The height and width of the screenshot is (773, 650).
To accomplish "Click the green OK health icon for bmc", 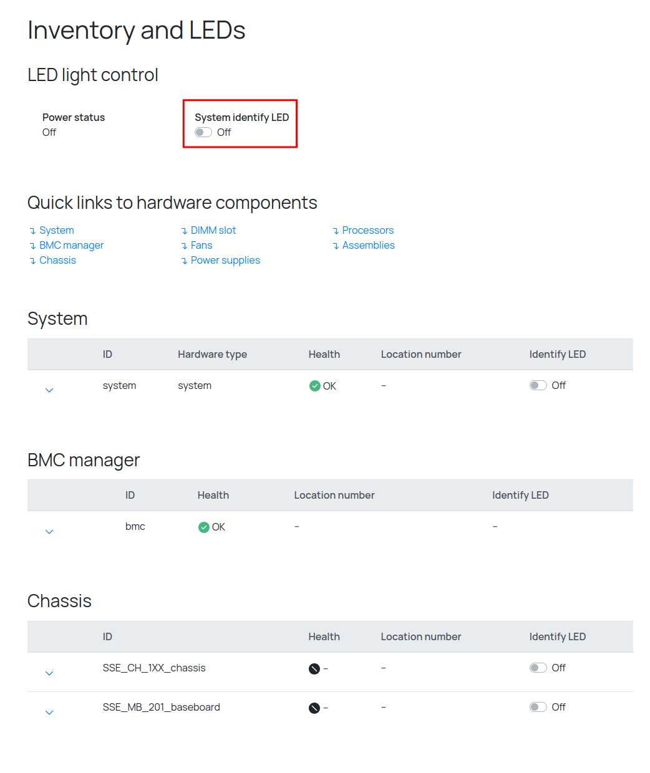I will (x=203, y=527).
